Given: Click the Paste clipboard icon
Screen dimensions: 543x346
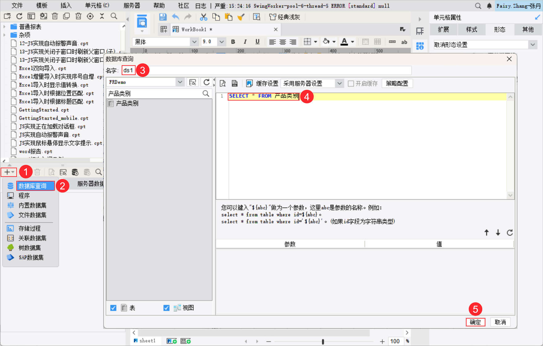Looking at the screenshot, I should coord(229,17).
